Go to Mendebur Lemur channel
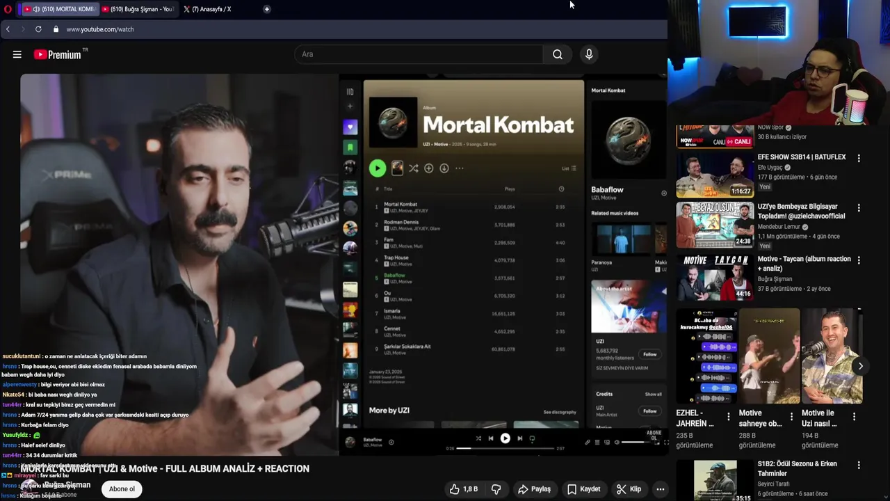The width and height of the screenshot is (890, 501). [779, 227]
